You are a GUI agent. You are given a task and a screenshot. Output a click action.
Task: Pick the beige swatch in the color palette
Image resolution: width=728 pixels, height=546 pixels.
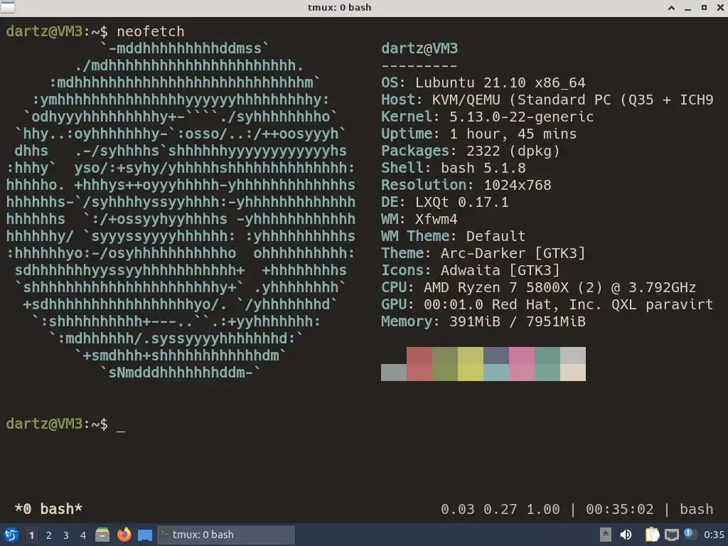tap(573, 373)
